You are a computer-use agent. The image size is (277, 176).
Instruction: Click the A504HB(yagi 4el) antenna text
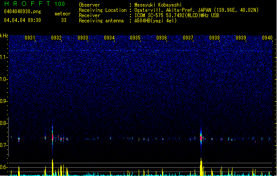click(155, 21)
